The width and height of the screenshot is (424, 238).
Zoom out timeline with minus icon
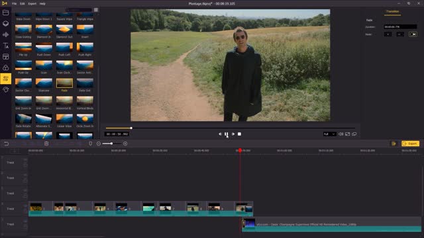pyautogui.click(x=99, y=144)
